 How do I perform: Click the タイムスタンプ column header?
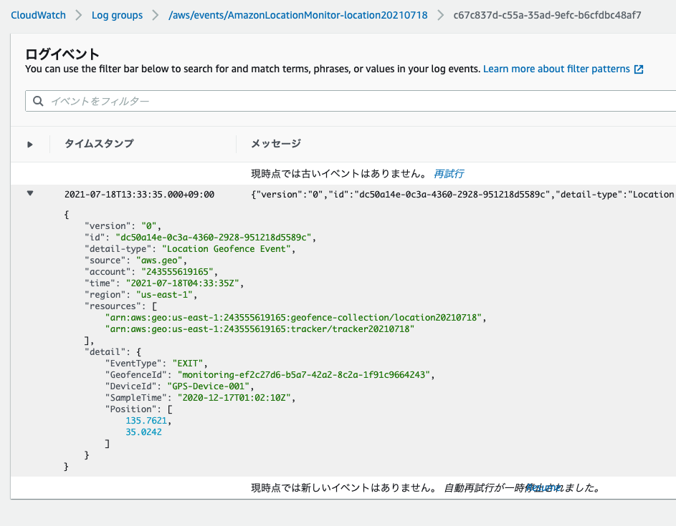click(x=99, y=143)
